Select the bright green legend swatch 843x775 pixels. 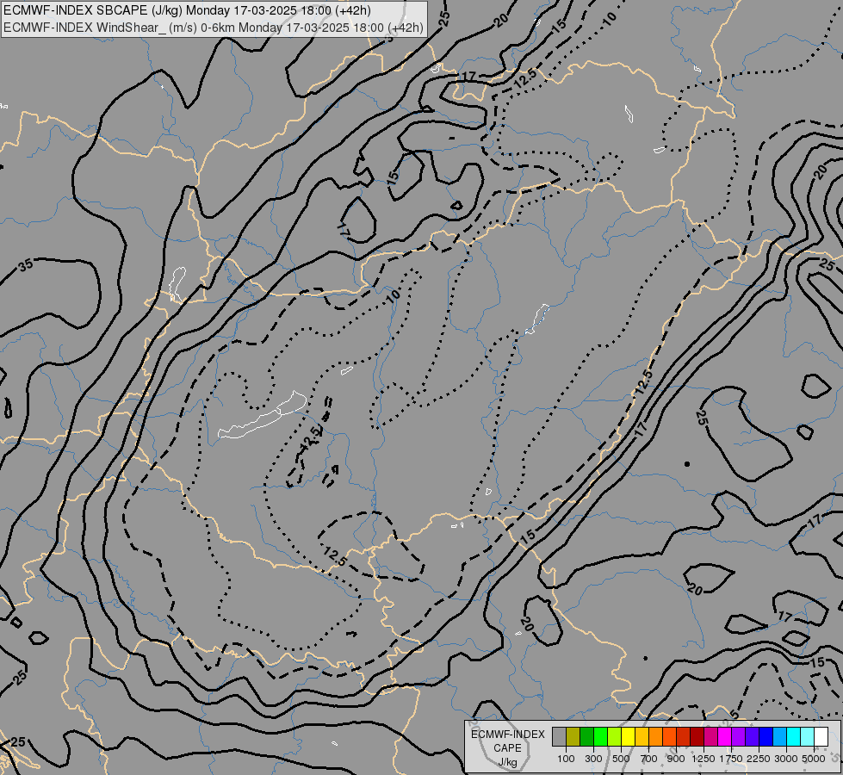(x=600, y=737)
